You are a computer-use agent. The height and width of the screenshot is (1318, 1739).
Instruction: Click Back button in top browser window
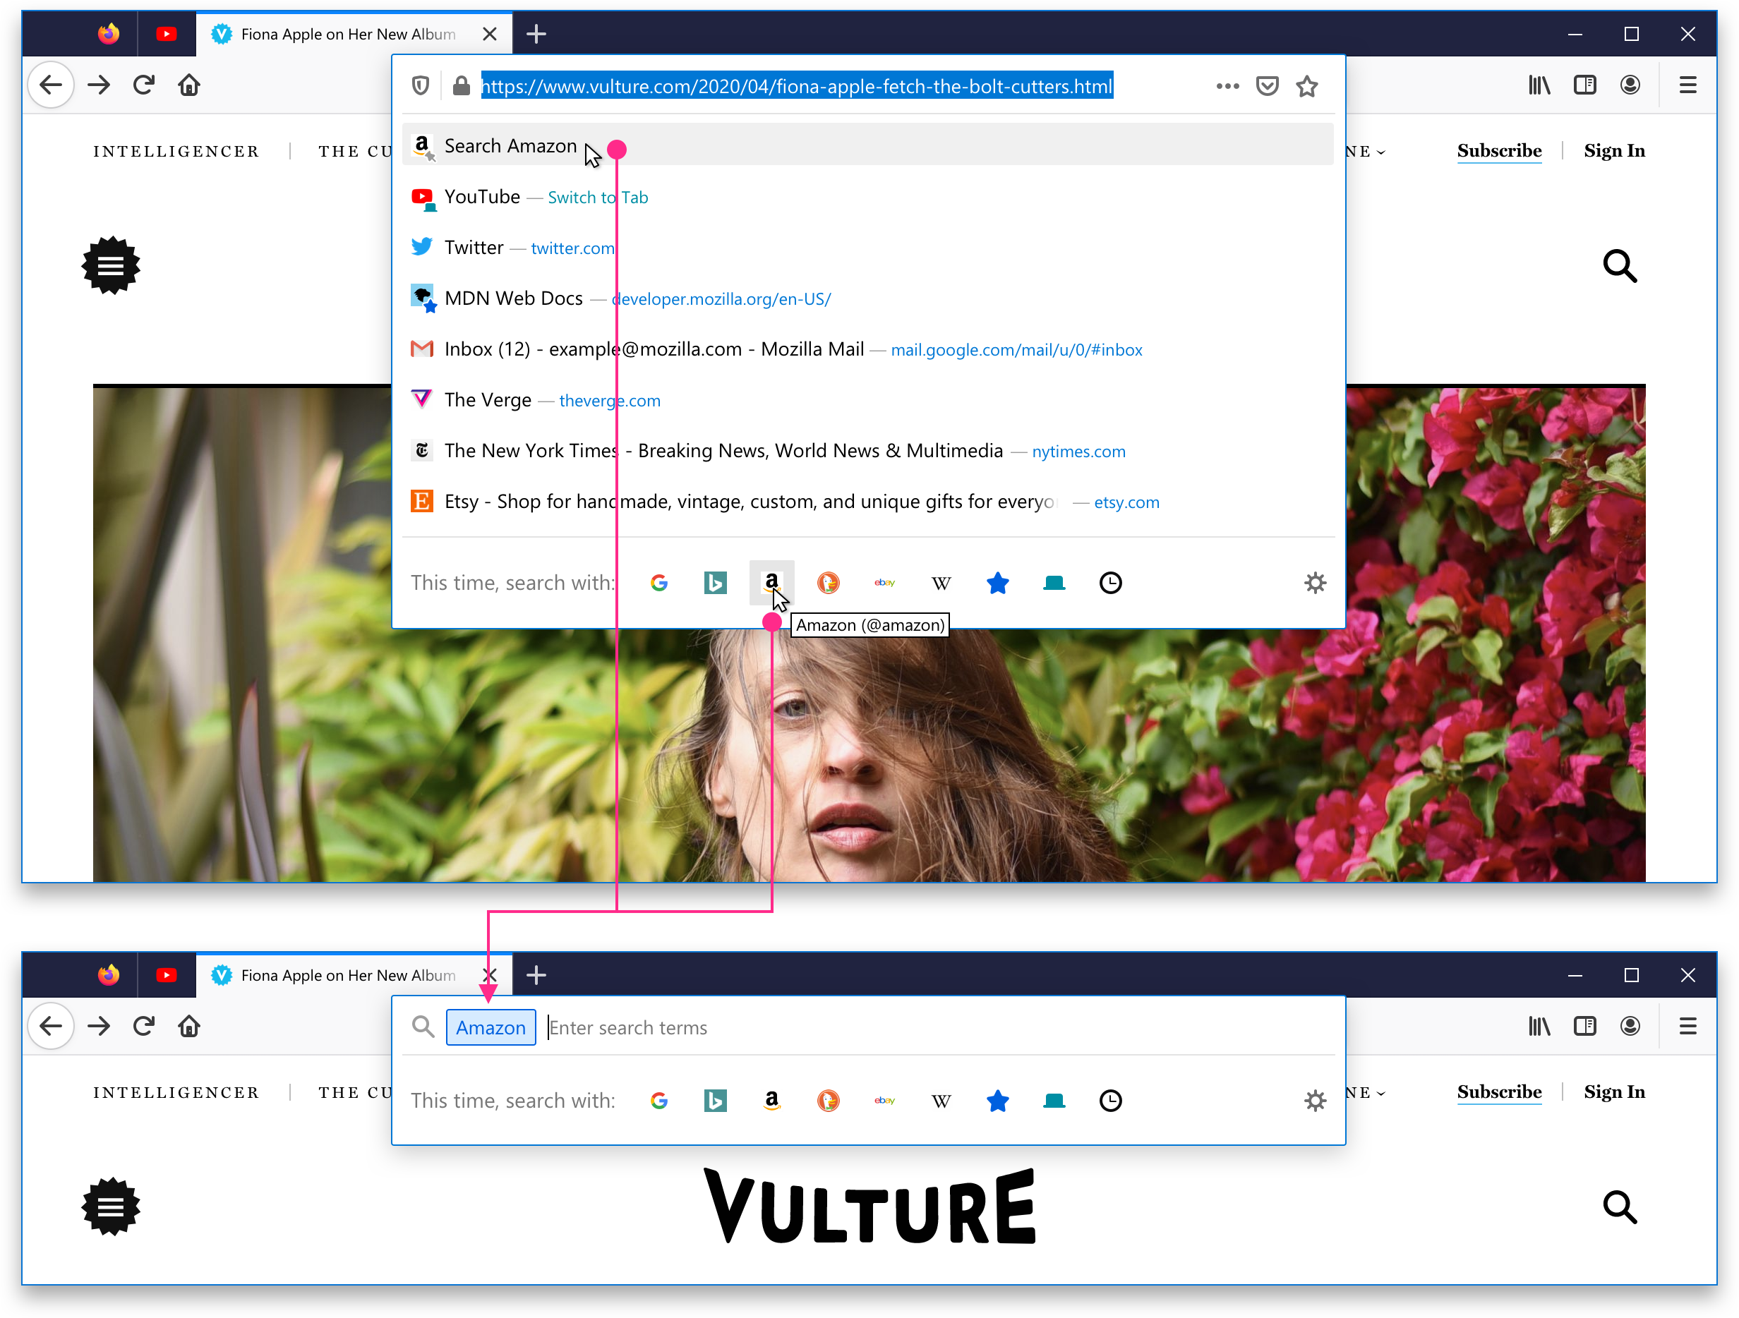coord(51,85)
